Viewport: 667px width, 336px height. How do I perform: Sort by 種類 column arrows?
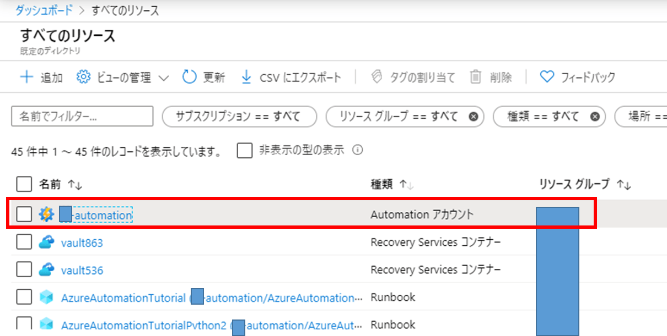click(406, 185)
